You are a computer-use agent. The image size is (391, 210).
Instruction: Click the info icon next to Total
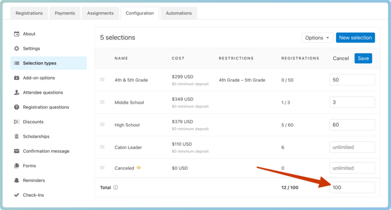[116, 188]
